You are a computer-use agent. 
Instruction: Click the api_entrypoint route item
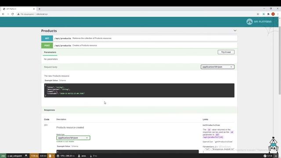click(14, 156)
